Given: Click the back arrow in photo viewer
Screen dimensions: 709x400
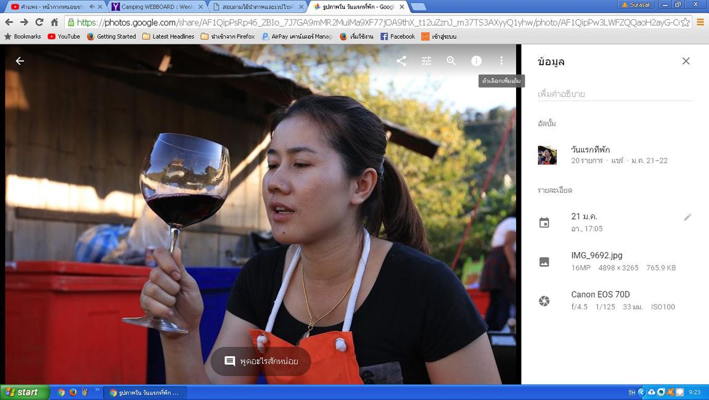Looking at the screenshot, I should [x=20, y=61].
